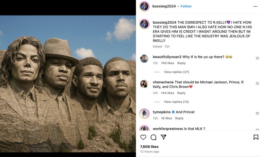Reply to tymopkins' comment
The height and width of the screenshot is (157, 261).
179,118
